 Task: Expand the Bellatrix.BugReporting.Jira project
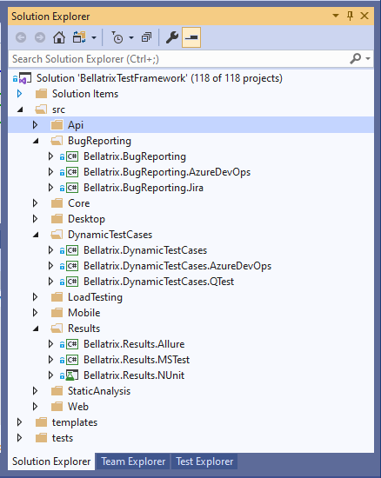coord(50,188)
